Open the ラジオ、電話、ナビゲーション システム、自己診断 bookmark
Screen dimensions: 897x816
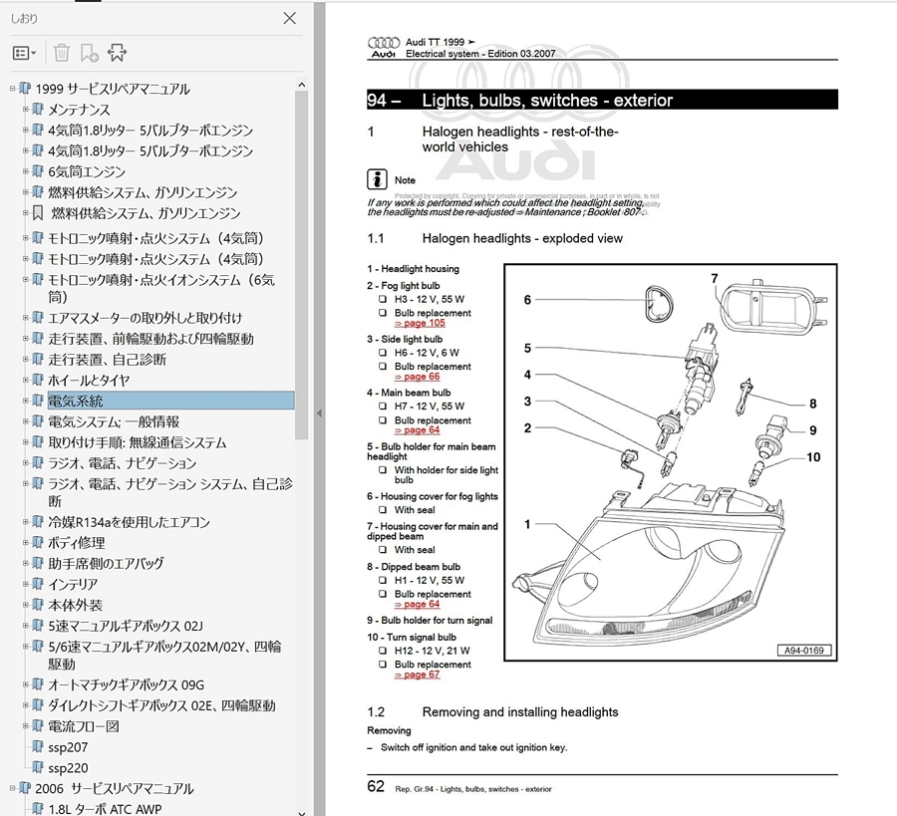[x=169, y=492]
